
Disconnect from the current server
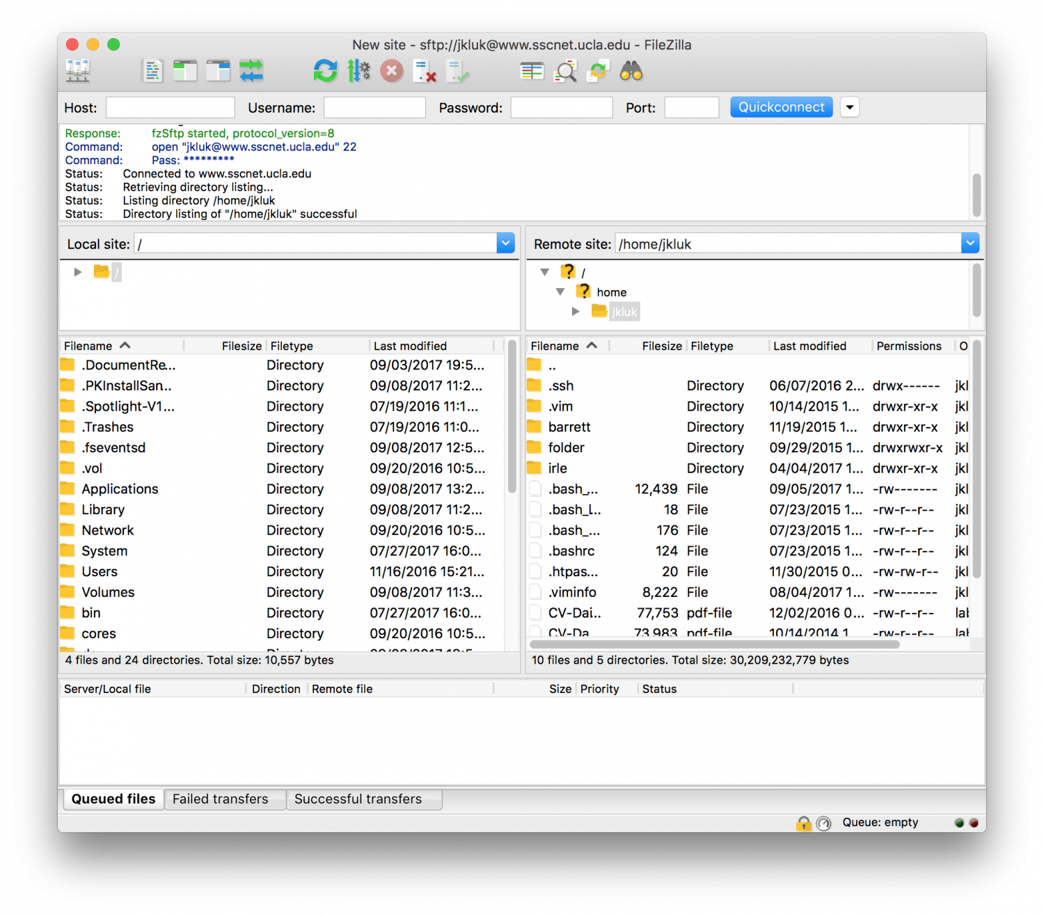point(425,70)
